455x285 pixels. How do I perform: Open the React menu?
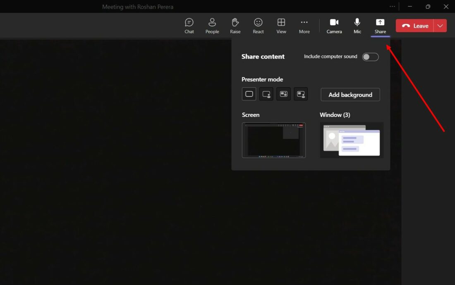[x=258, y=25]
